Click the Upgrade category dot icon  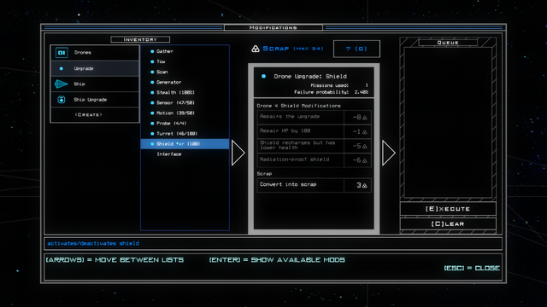[62, 68]
